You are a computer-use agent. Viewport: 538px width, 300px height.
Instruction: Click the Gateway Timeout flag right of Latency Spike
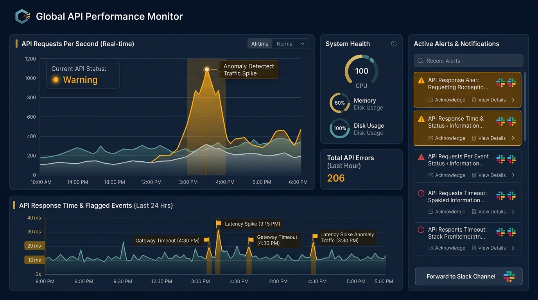coord(251,240)
